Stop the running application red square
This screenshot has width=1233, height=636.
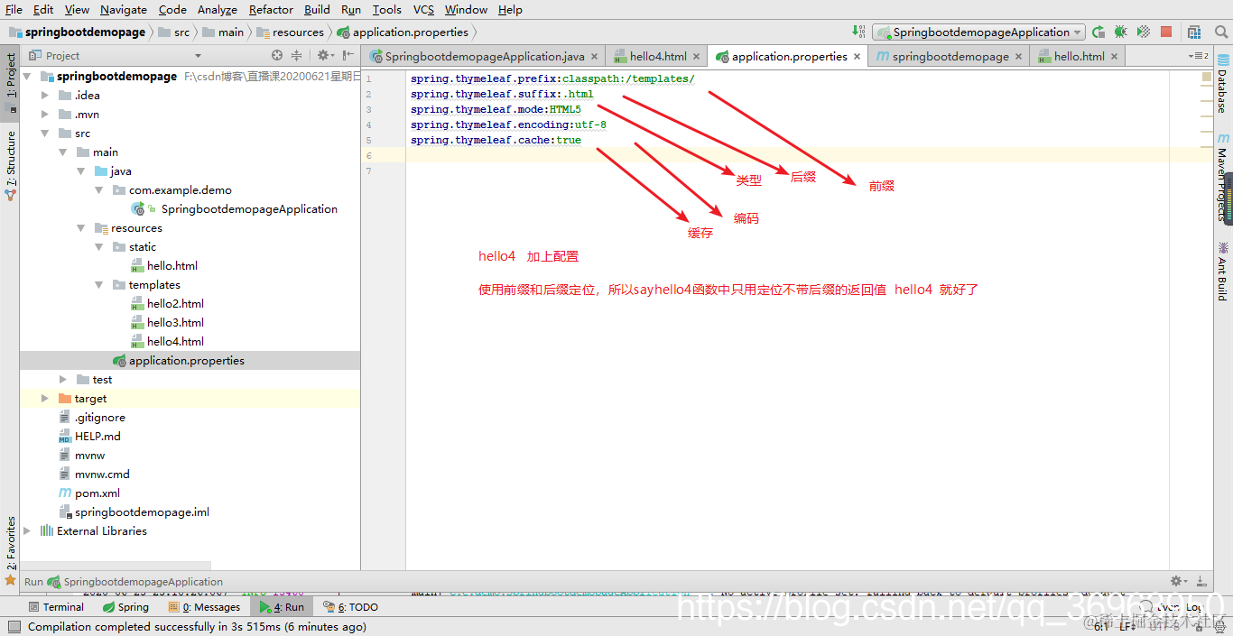click(x=1166, y=32)
